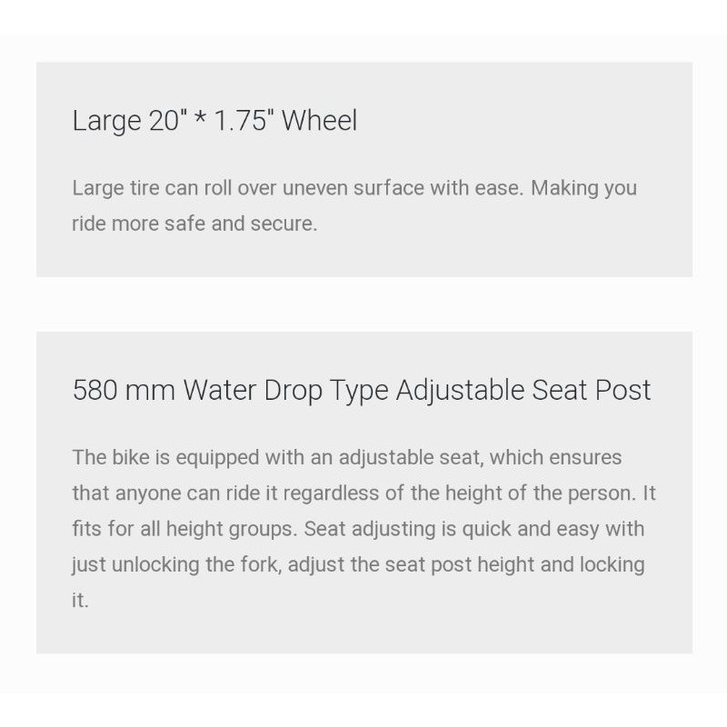Click the word "Wheel" in the first heading
The height and width of the screenshot is (727, 727).
(320, 121)
